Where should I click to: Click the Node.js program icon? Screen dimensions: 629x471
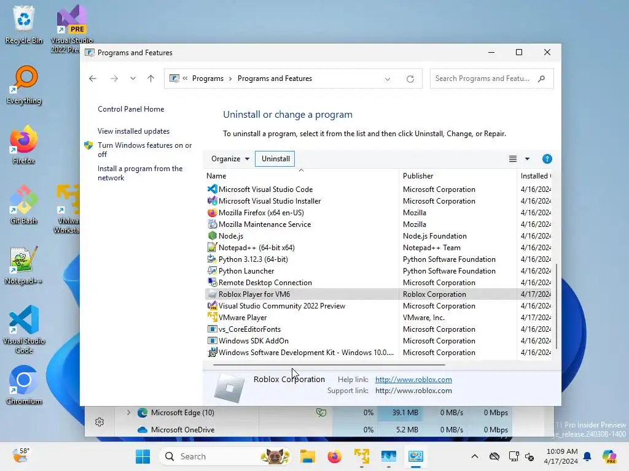pos(212,236)
